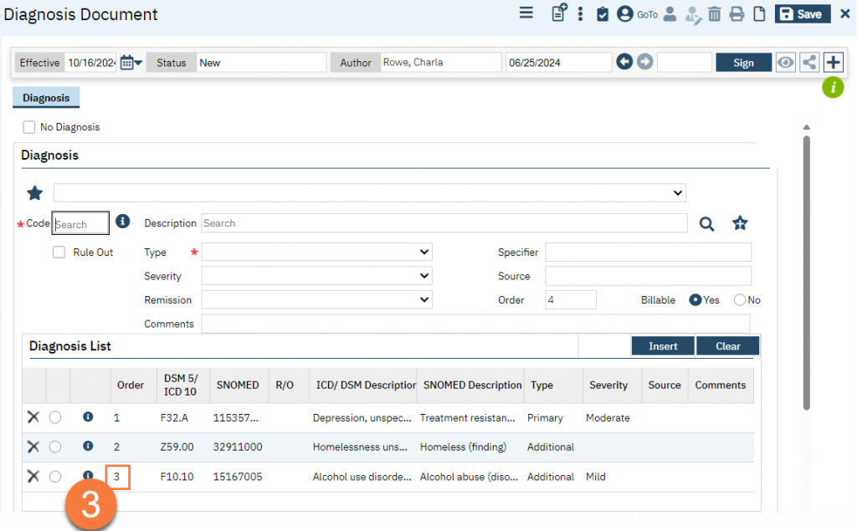Click the magnifying glass search icon
Screen dimensions: 857x531
pos(707,223)
